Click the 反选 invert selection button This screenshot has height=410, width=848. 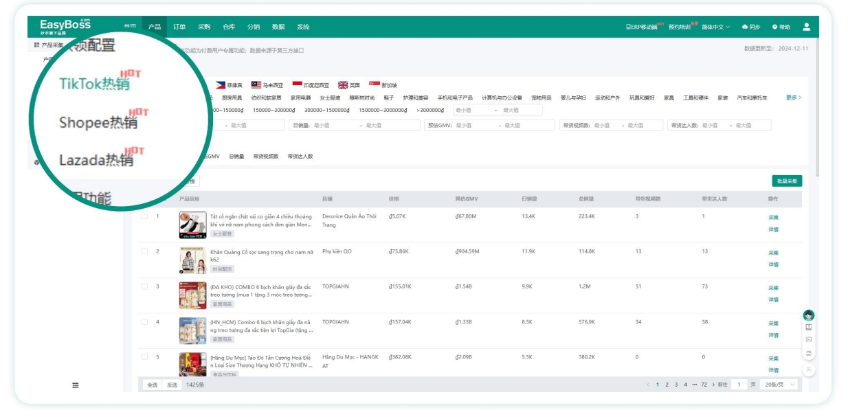(x=172, y=385)
